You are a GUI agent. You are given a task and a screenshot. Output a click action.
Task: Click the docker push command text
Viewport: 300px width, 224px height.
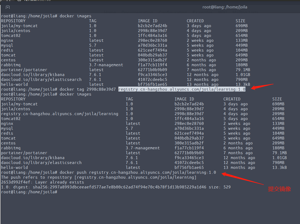138,172
